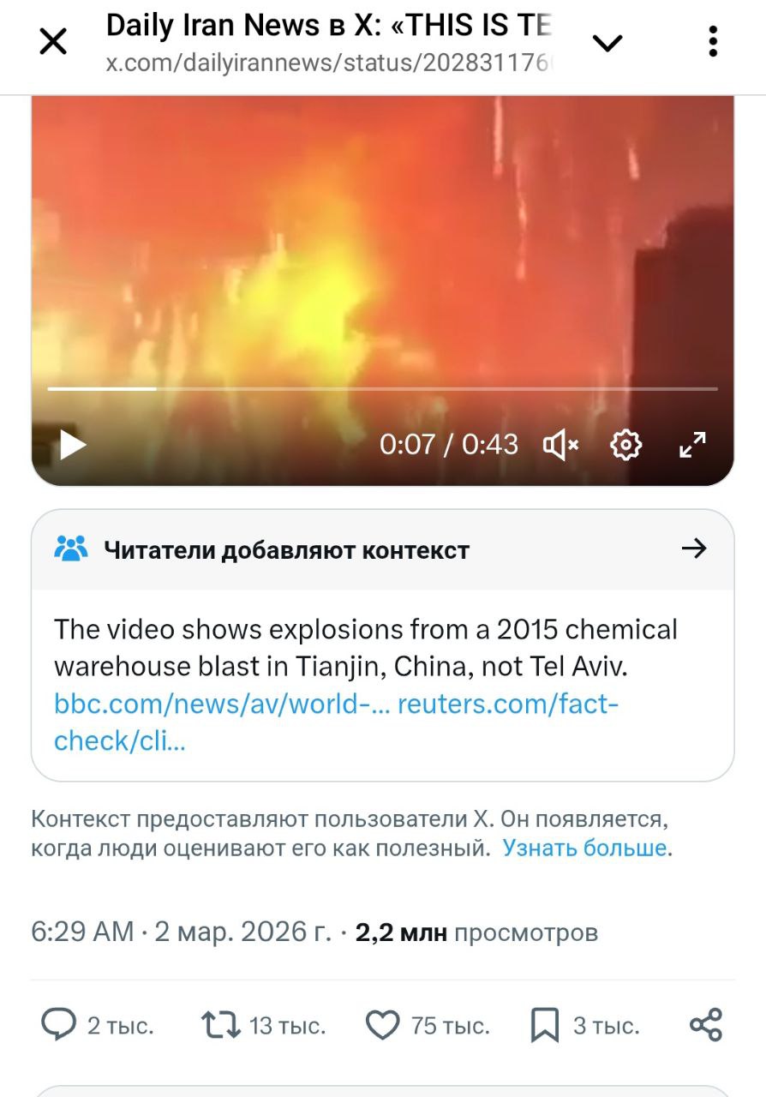Click the 'Узнать больше' link
766x1097 pixels.
coord(584,848)
